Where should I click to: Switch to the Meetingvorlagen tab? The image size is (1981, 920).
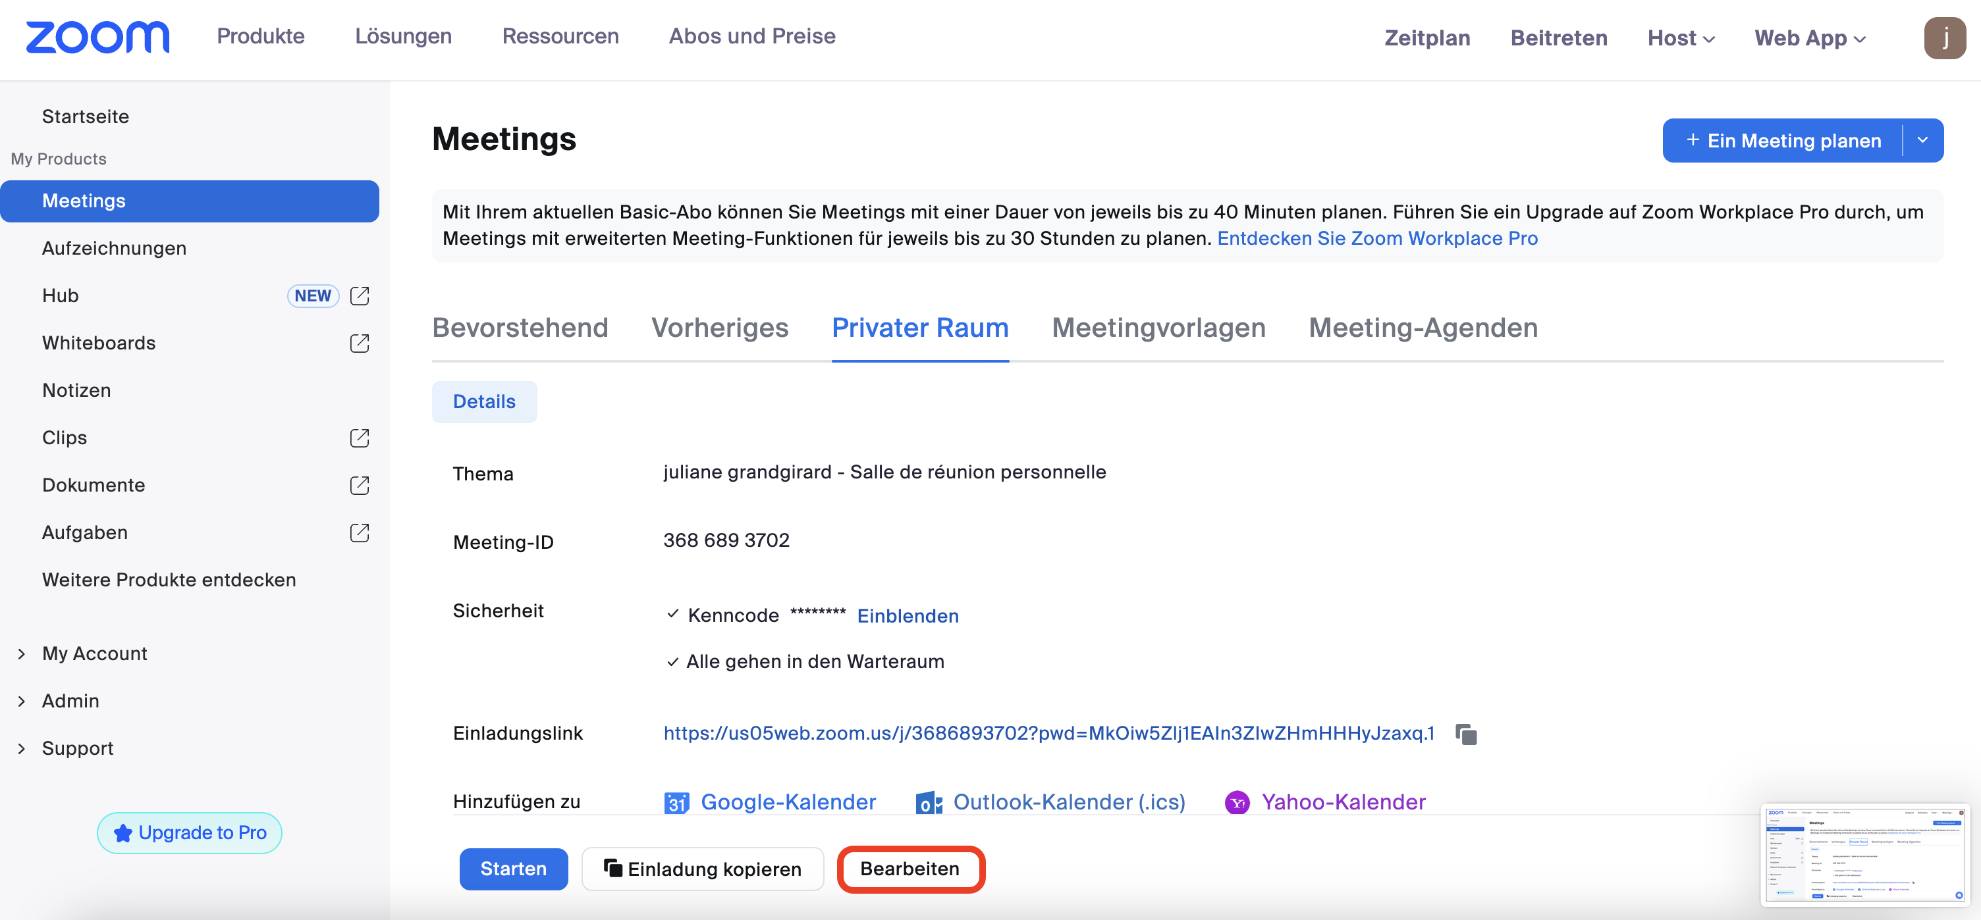click(1158, 328)
